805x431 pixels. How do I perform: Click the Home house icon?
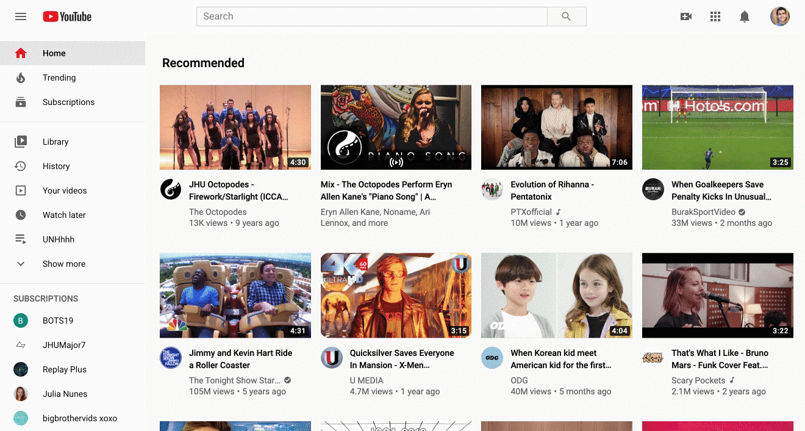[21, 53]
